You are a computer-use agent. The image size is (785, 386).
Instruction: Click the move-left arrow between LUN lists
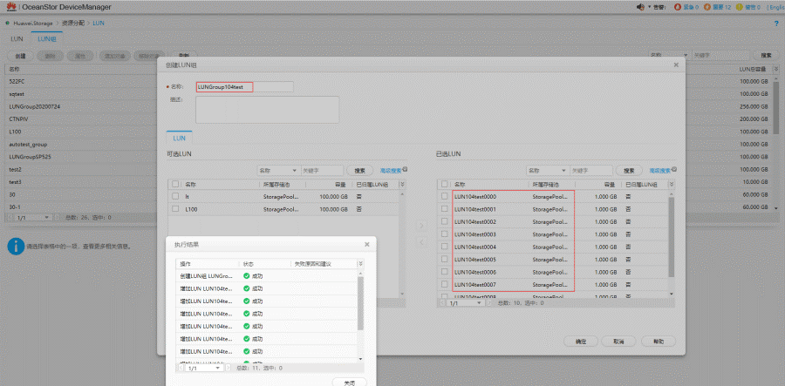click(420, 243)
